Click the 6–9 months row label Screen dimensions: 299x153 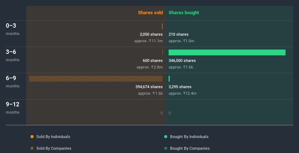(x=13, y=82)
